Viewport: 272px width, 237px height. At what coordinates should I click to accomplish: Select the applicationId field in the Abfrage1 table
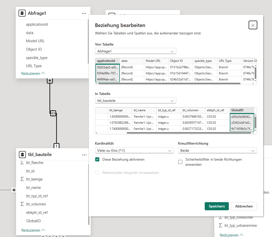point(37,24)
